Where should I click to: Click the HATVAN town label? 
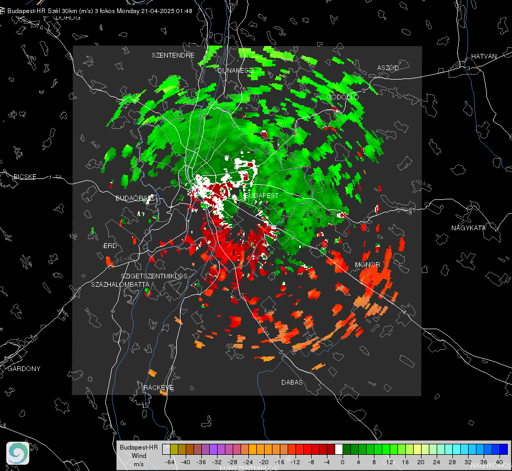[484, 56]
